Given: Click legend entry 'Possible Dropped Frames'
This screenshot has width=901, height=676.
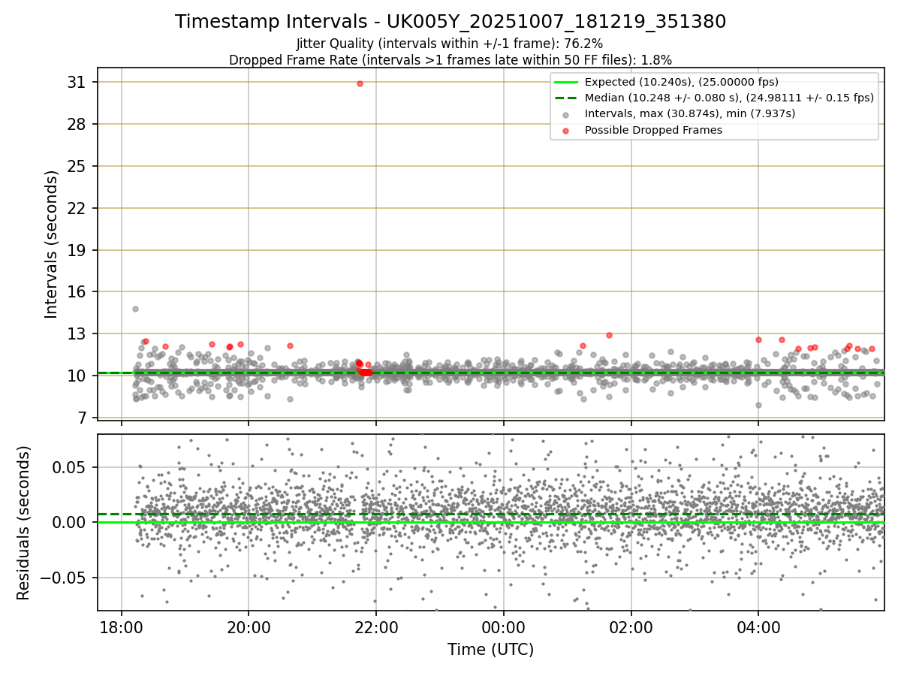Looking at the screenshot, I should (653, 130).
